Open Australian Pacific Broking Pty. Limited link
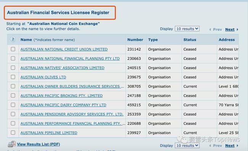The width and height of the screenshot is (248, 151). 61,96
